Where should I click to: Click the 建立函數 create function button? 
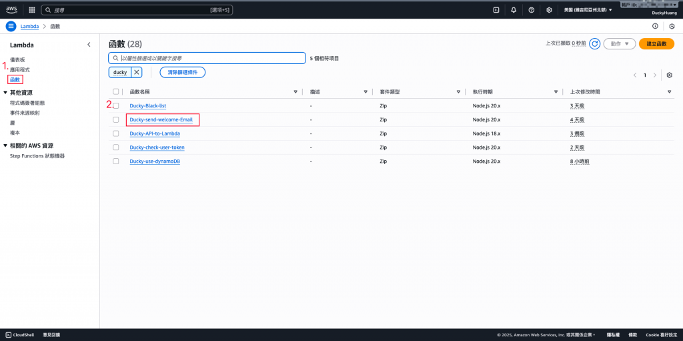click(x=656, y=43)
